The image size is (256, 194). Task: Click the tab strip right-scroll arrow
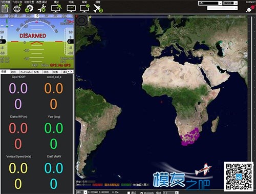pyautogui.click(x=72, y=71)
